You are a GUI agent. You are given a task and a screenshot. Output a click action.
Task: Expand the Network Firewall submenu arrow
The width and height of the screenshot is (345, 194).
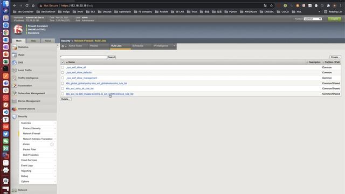(x=55, y=134)
